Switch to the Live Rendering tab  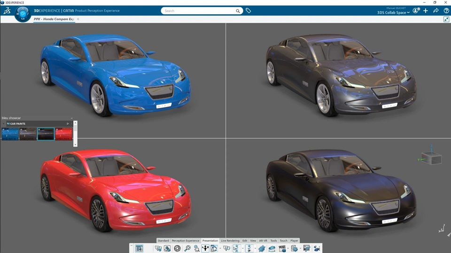click(x=230, y=241)
